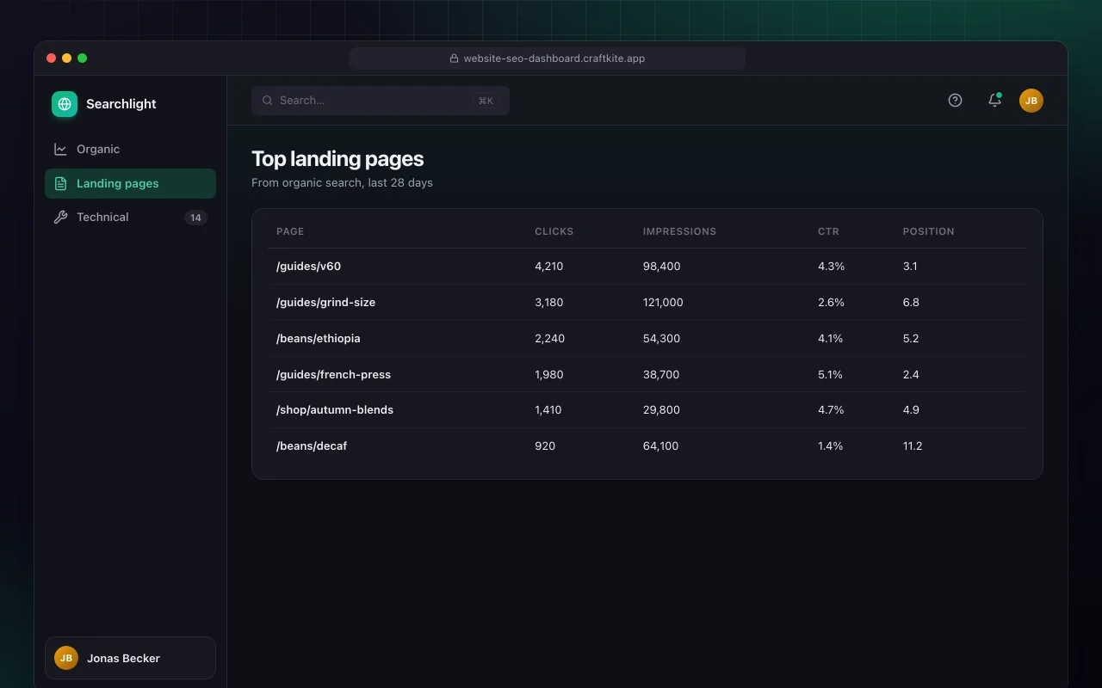This screenshot has height=688, width=1102.
Task: Click the 4.1% CTR value
Action: click(x=830, y=339)
